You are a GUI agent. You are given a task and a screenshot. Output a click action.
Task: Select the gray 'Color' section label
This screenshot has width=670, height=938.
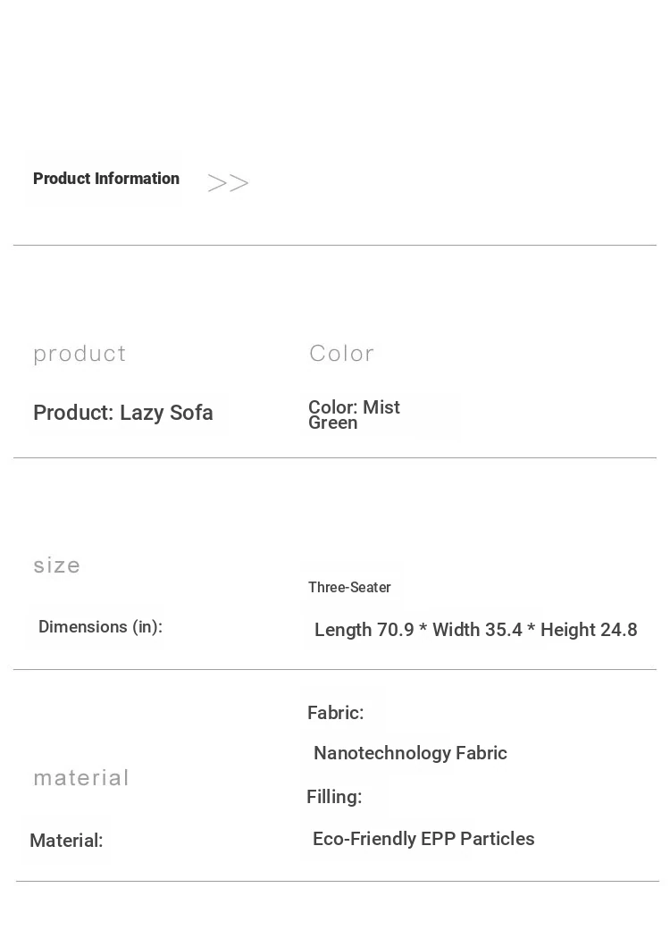point(342,354)
